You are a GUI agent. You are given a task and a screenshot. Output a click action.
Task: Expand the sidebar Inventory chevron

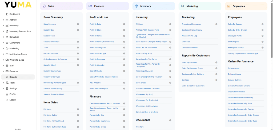[3, 26]
